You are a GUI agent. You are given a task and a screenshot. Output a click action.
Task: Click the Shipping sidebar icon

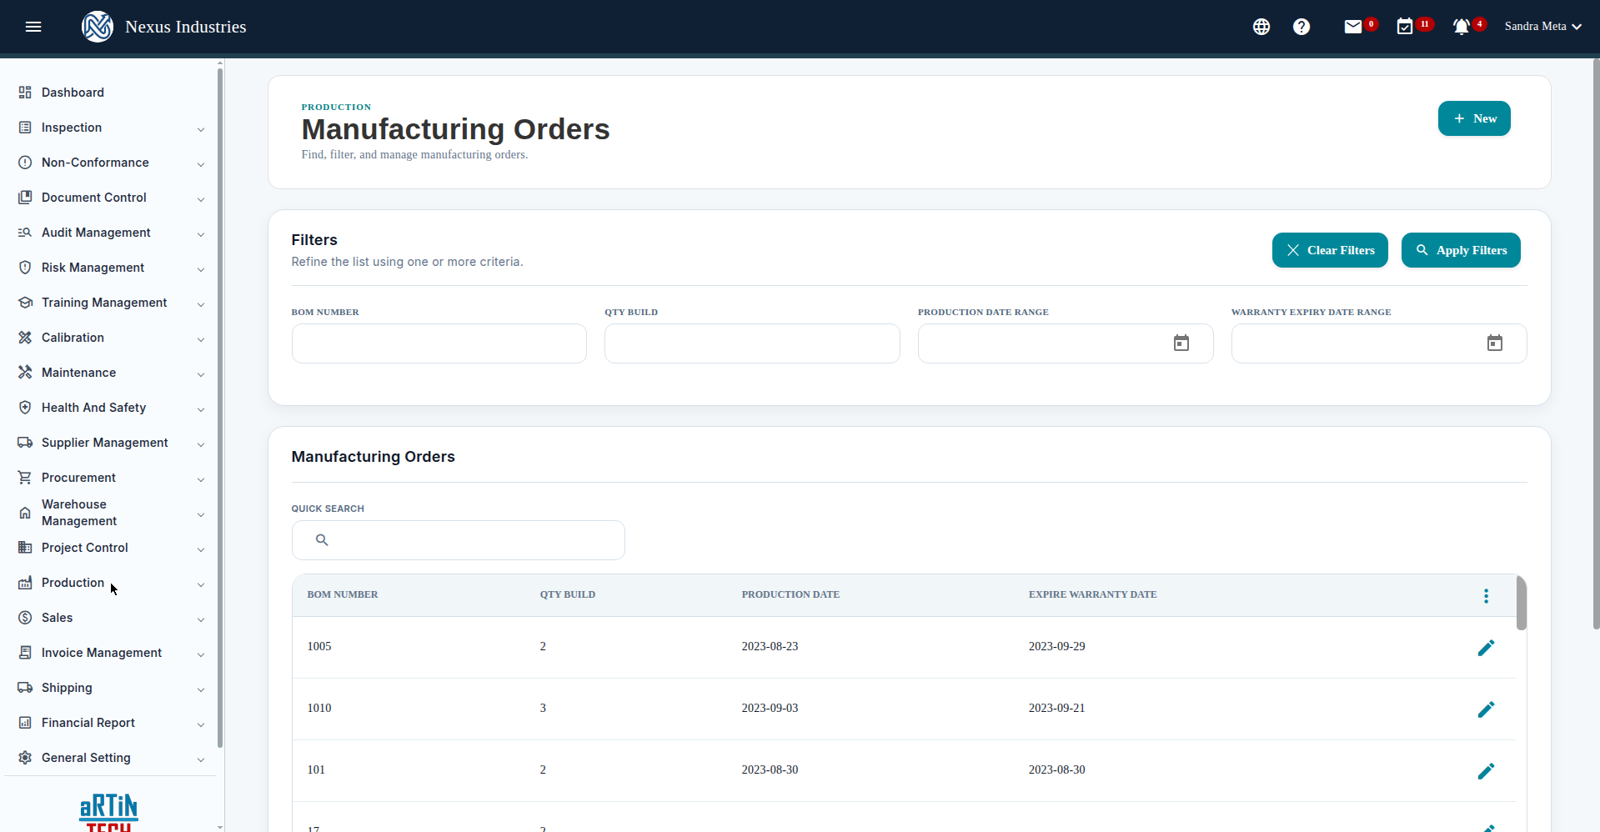25,688
